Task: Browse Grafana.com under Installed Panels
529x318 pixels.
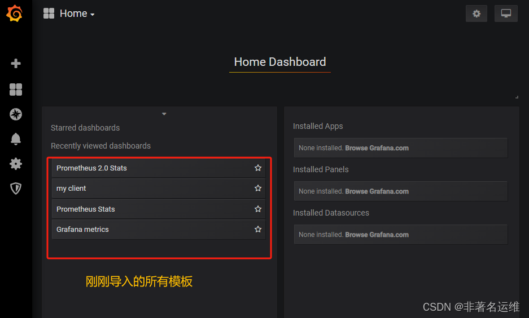Action: 377,191
